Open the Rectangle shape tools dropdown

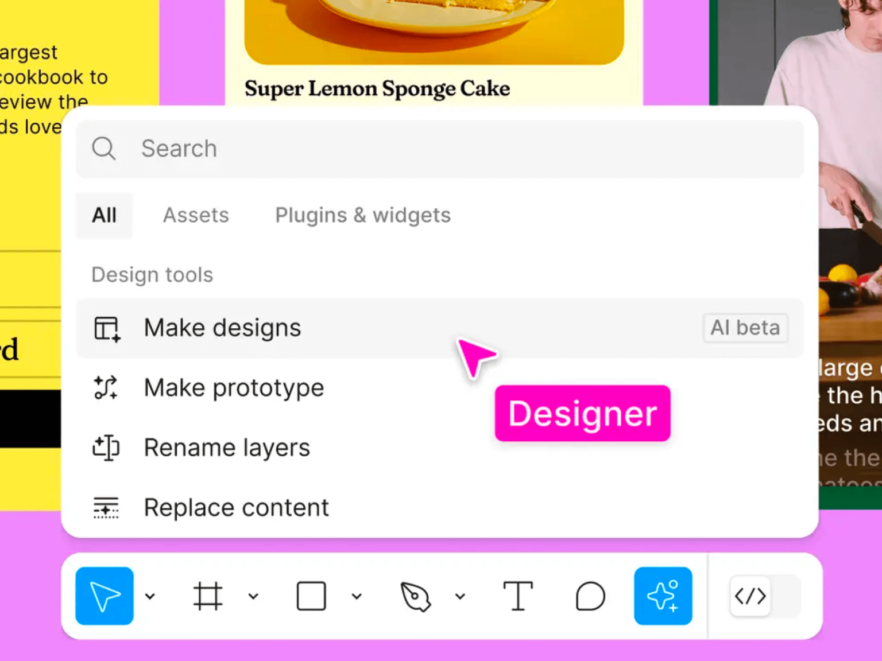coord(357,596)
